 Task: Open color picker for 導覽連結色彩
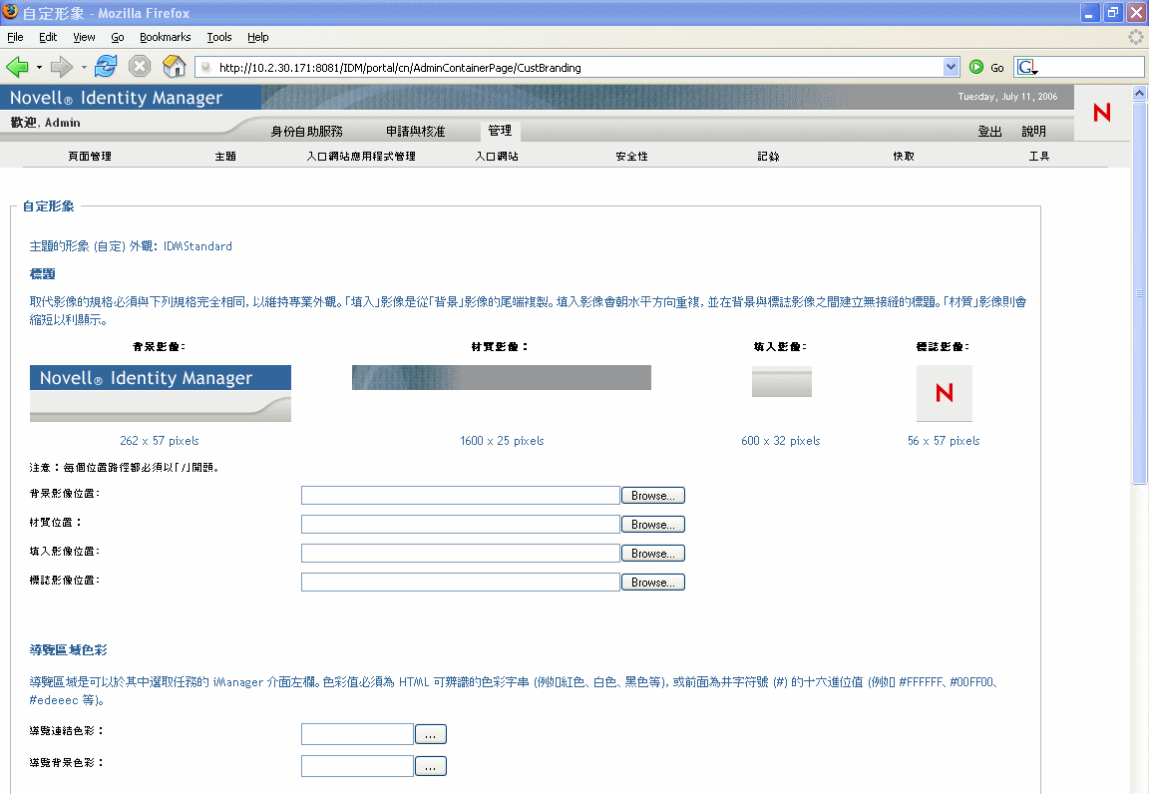[x=430, y=735]
